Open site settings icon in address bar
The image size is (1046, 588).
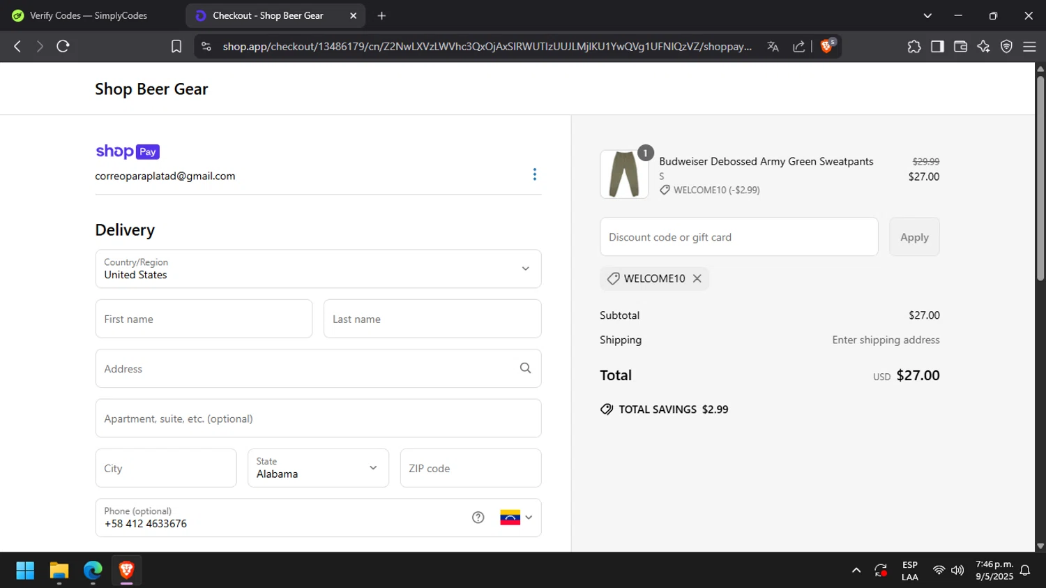(206, 46)
